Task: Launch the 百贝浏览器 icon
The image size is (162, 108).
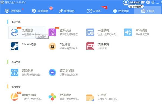Action: click(x=52, y=72)
